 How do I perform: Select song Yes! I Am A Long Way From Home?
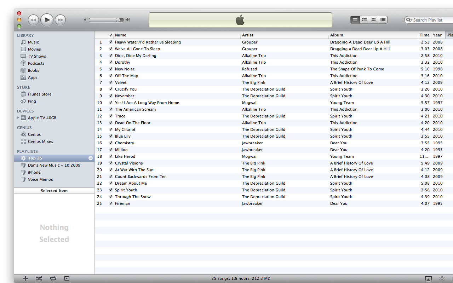click(x=147, y=103)
